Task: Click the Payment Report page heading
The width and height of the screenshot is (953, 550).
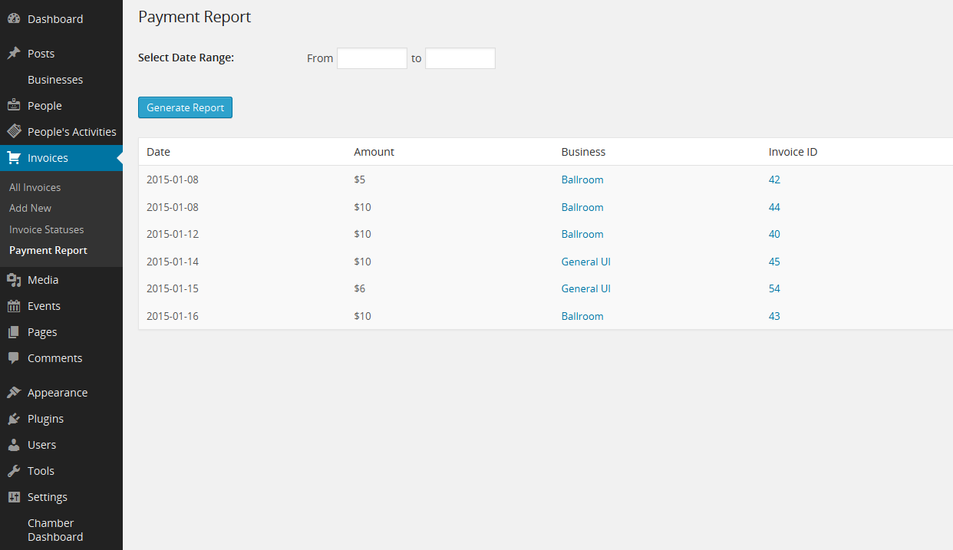Action: pos(194,17)
